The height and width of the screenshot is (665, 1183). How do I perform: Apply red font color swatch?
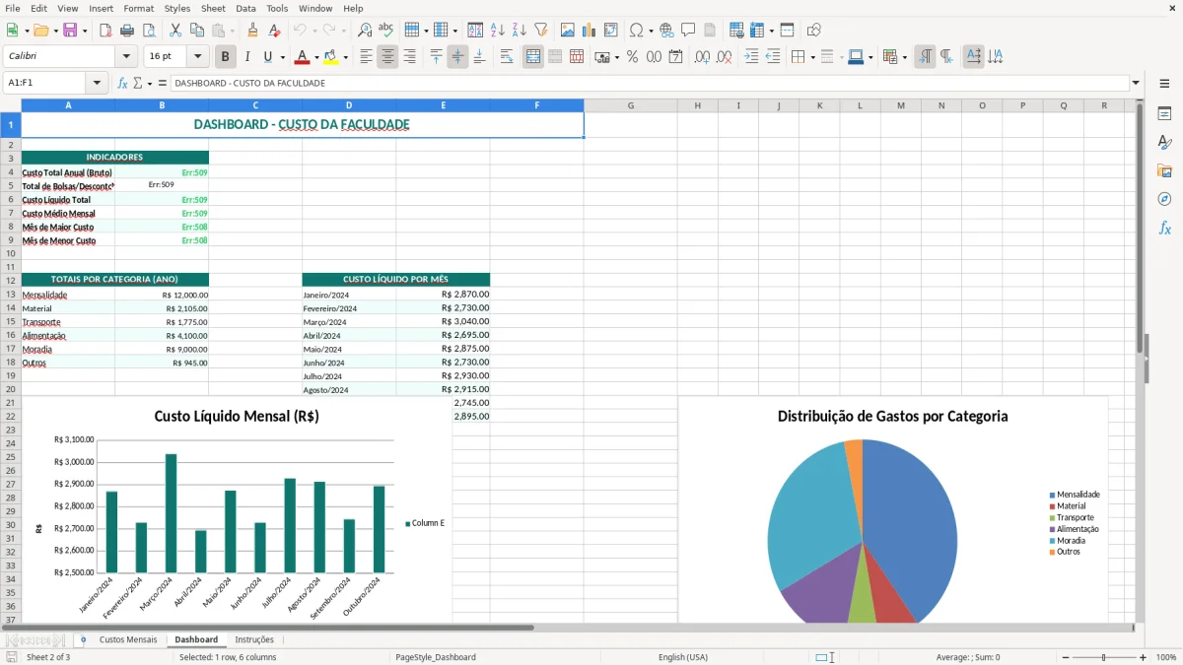point(302,57)
